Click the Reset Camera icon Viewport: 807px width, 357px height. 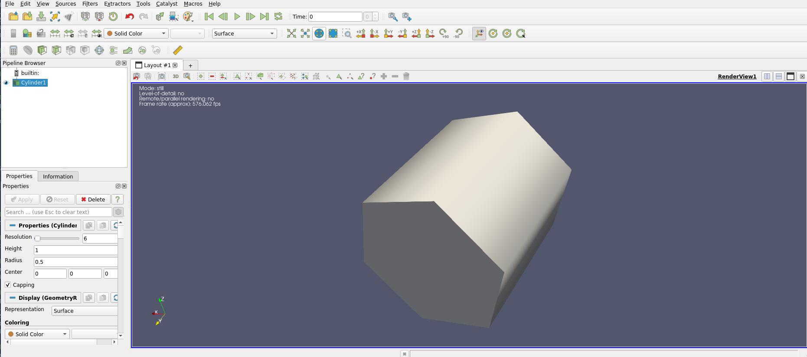tap(291, 33)
